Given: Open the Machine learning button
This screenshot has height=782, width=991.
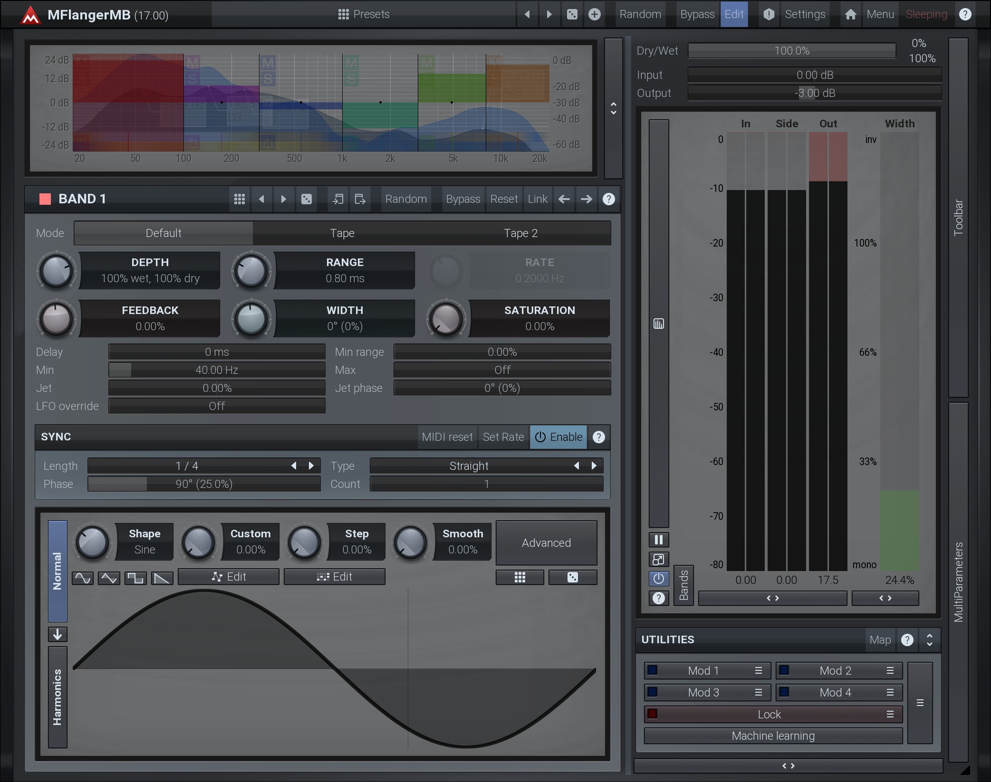Looking at the screenshot, I should pyautogui.click(x=773, y=736).
